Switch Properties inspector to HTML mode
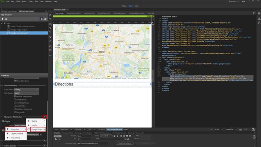The image size is (261, 147). pos(58,136)
